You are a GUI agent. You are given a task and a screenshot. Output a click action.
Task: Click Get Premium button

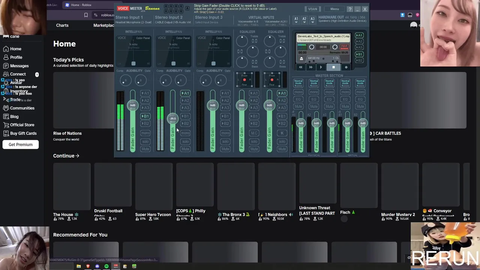[x=21, y=144]
